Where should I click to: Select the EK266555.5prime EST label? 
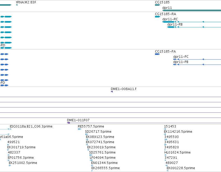point(105,168)
